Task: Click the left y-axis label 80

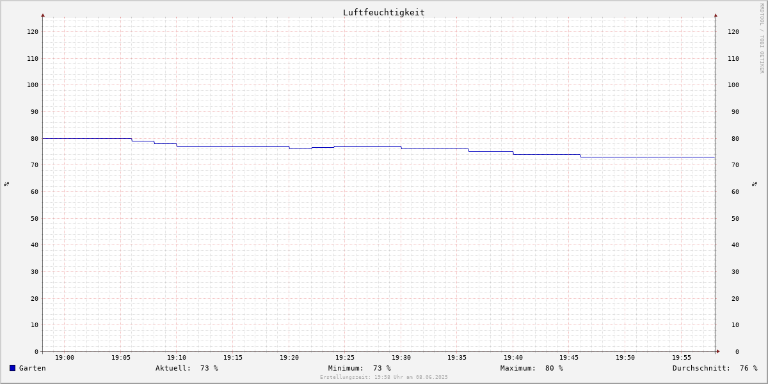Action: point(35,138)
